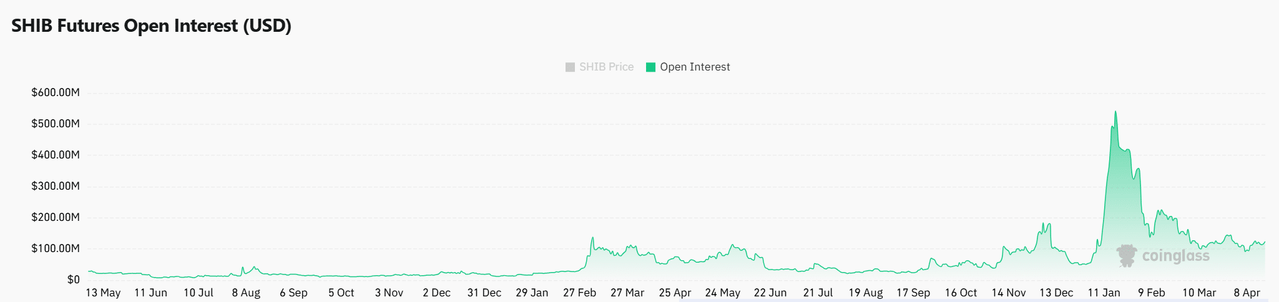Image resolution: width=1279 pixels, height=302 pixels.
Task: Click the late February open interest spike
Action: pyautogui.click(x=592, y=238)
